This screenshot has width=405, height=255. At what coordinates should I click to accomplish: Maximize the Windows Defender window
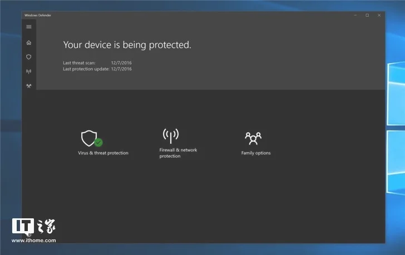coord(367,15)
